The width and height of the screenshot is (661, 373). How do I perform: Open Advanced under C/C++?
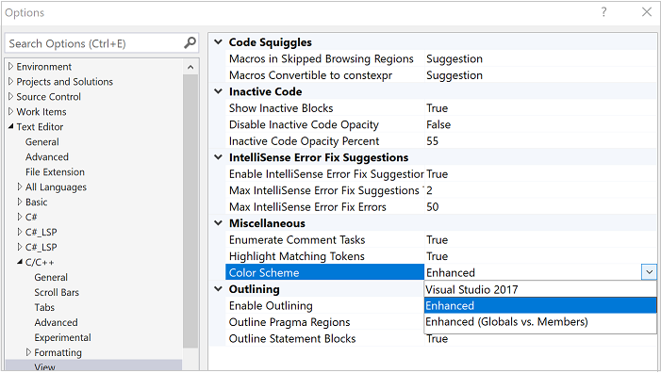[x=56, y=322]
